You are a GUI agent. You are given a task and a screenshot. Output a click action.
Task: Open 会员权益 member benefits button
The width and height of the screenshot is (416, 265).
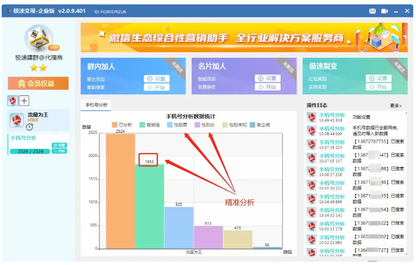(38, 83)
